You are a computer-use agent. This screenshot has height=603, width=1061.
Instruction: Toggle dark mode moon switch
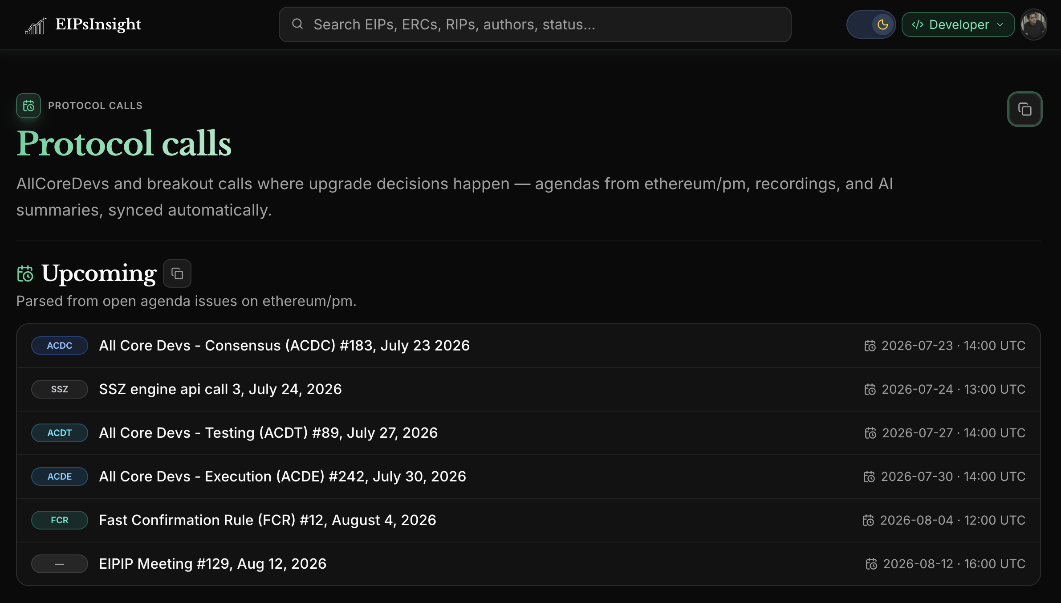click(x=871, y=24)
